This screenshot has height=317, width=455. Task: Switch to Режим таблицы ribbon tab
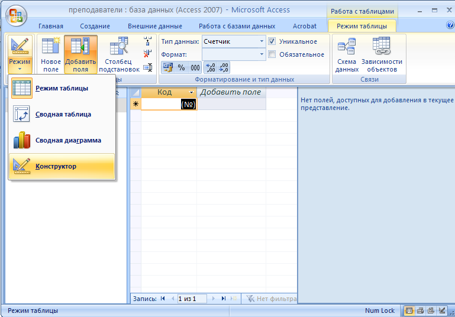coord(362,26)
